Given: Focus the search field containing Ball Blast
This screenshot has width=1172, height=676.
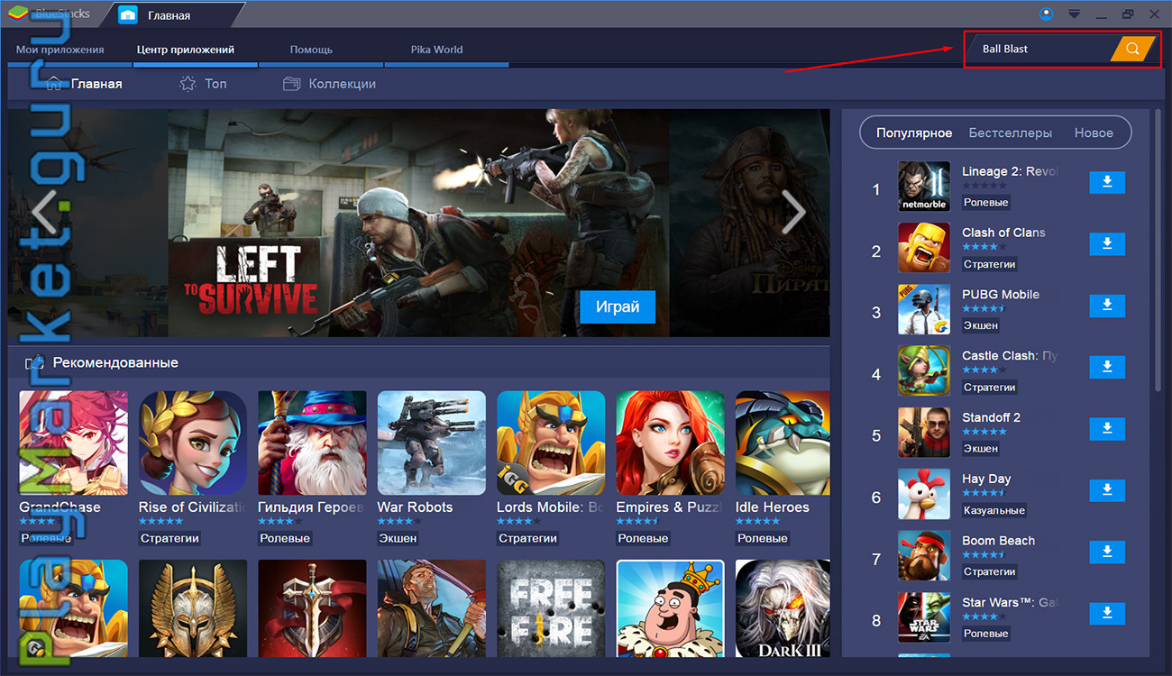Looking at the screenshot, I should [x=1041, y=49].
